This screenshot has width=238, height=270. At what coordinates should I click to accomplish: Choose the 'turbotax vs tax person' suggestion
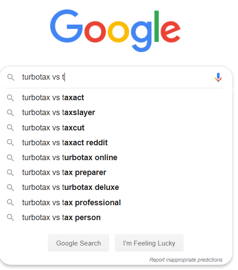click(116, 217)
